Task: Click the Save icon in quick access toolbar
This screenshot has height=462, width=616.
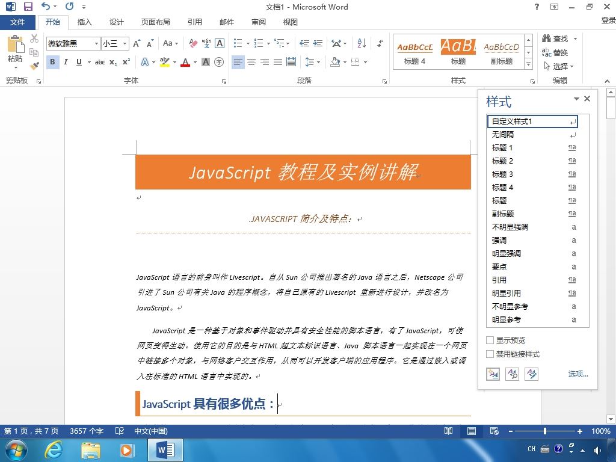Action: click(x=28, y=7)
